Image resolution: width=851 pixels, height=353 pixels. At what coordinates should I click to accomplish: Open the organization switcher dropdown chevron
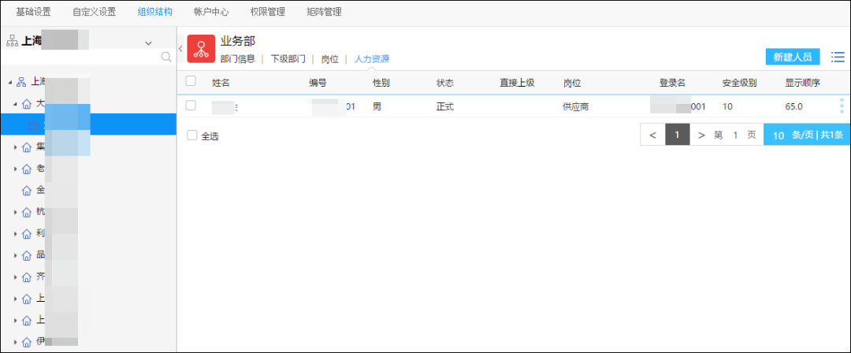[148, 43]
